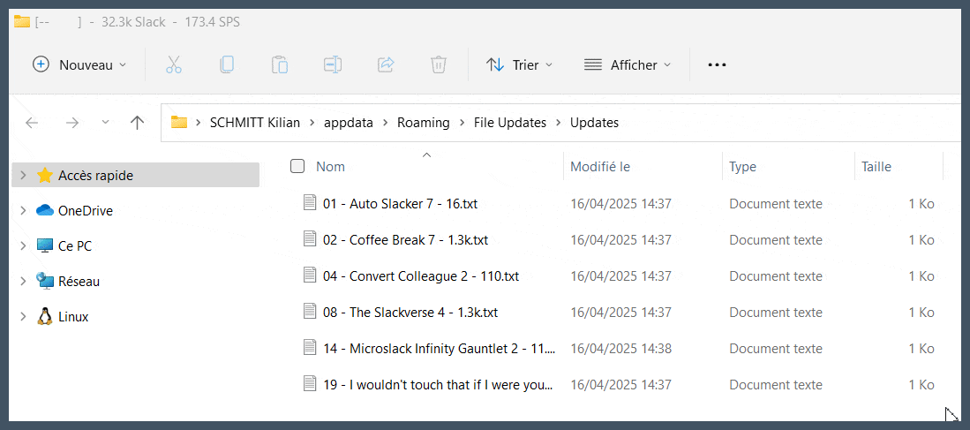The height and width of the screenshot is (430, 970).
Task: Open the three-dots more options menu
Action: 717,64
